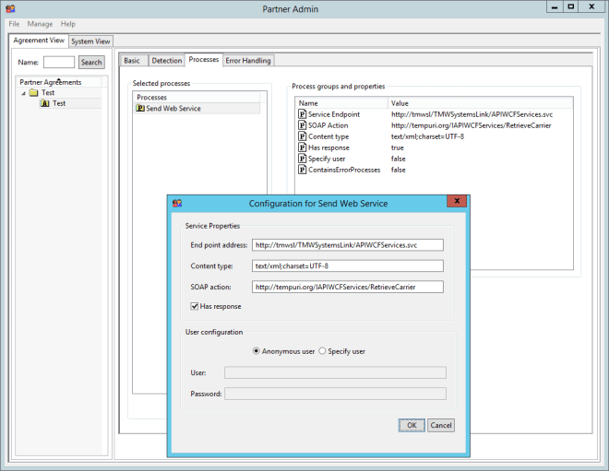Viewport: 609px width, 471px height.
Task: Switch to the Error Handling tab
Action: [248, 61]
